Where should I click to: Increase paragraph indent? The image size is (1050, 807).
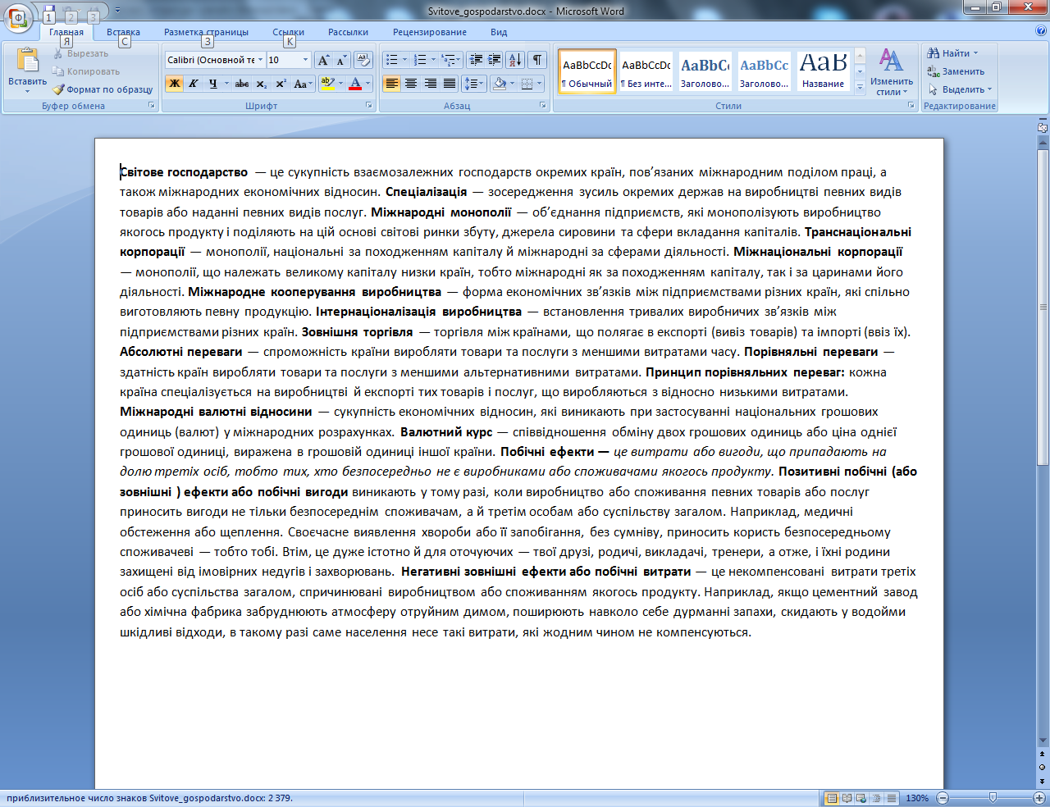pos(495,60)
